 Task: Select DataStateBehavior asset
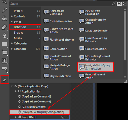pyautogui.click(x=94, y=30)
